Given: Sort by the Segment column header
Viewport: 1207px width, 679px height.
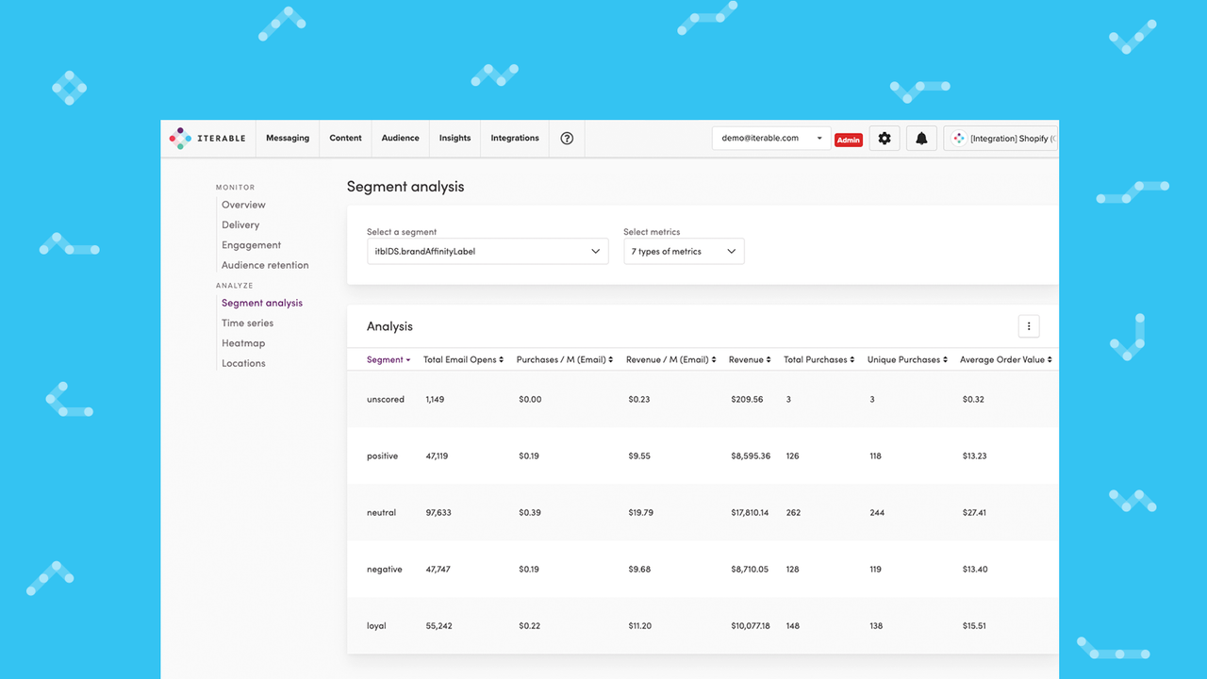Looking at the screenshot, I should click(389, 359).
